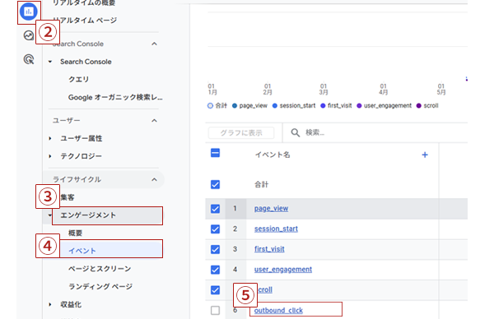Viewport: 494px width, 319px height.
Task: Expand the 収益化 tree arrow
Action: click(x=50, y=304)
